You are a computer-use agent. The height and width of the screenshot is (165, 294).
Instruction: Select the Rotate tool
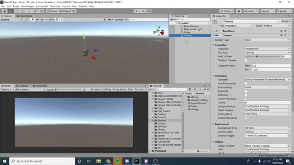pyautogui.click(x=17, y=11)
